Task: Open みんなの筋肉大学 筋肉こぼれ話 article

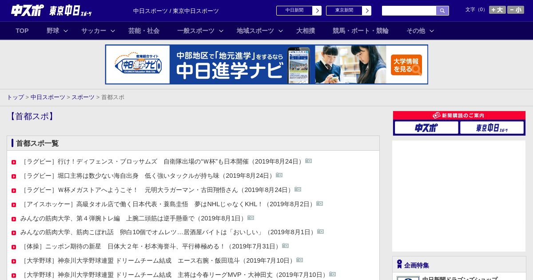Action: pyautogui.click(x=169, y=232)
